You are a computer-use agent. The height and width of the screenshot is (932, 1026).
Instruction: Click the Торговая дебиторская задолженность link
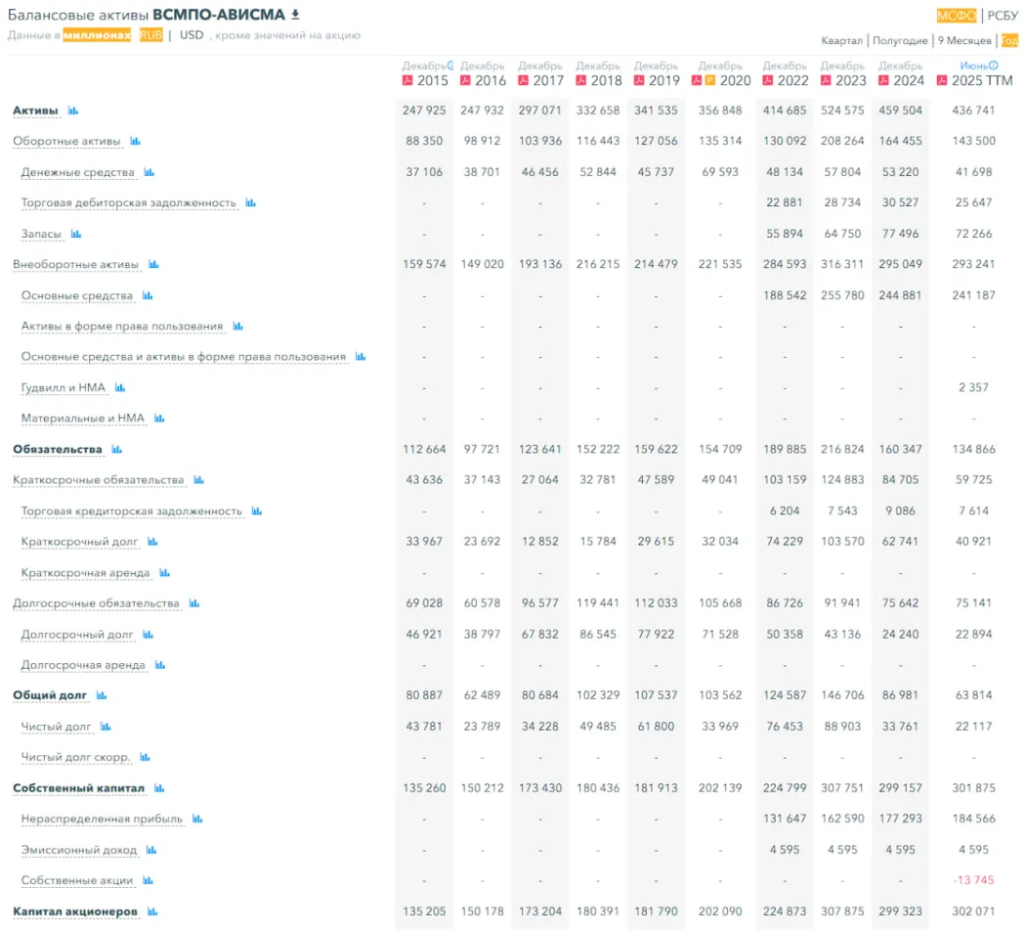click(x=129, y=202)
